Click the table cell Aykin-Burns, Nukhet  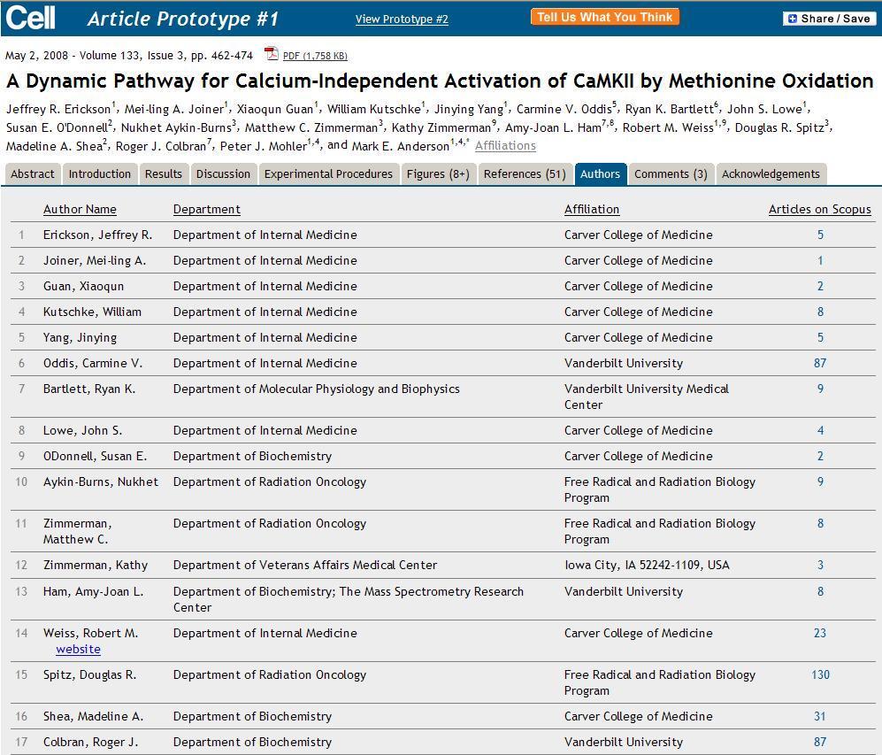pos(101,482)
